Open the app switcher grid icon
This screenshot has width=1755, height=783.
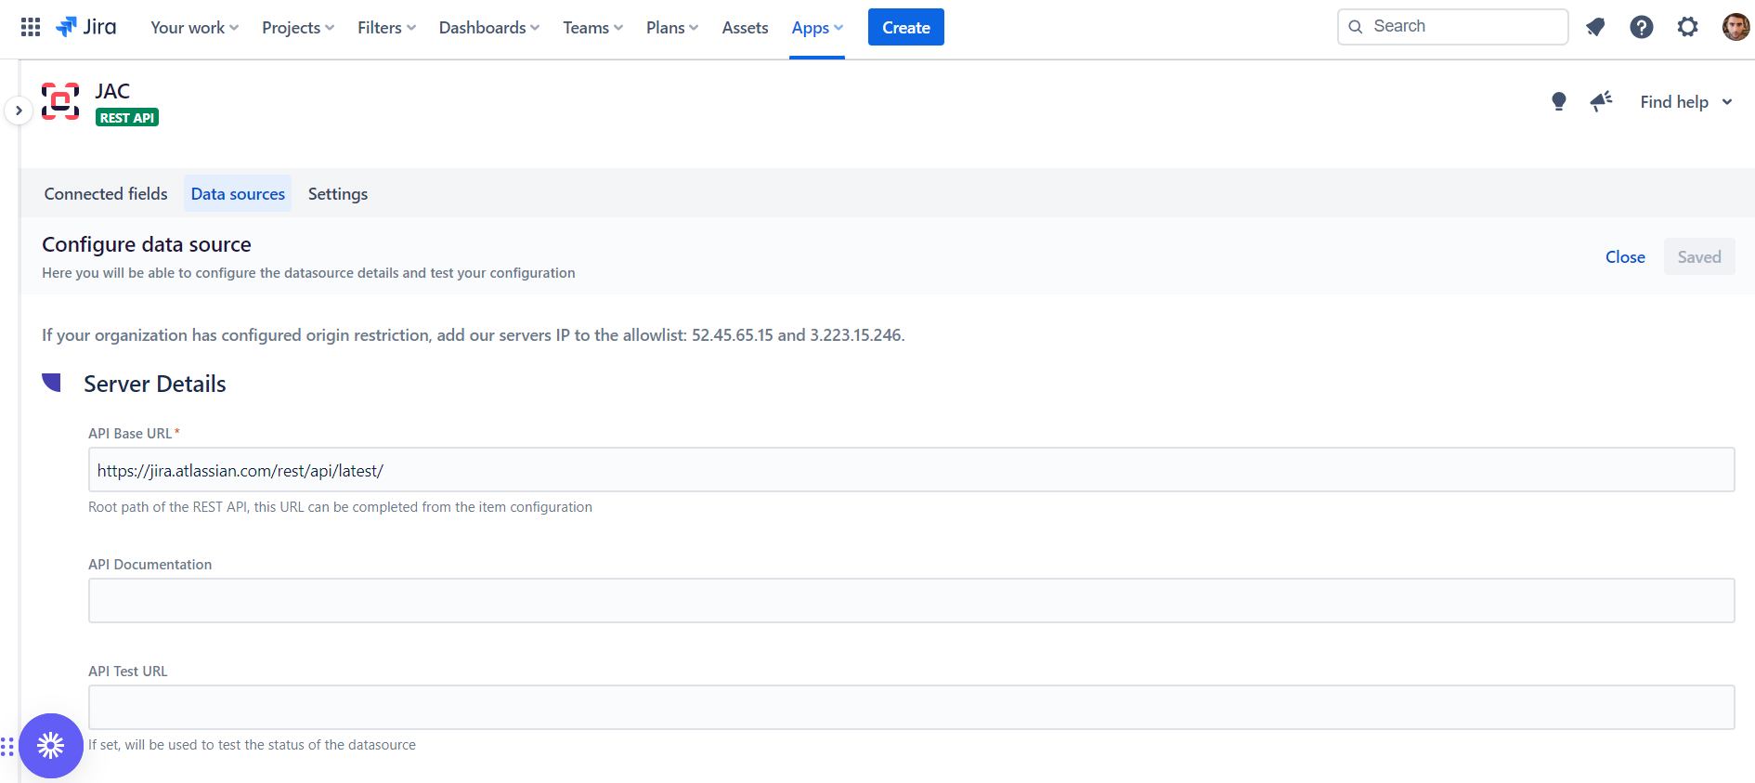click(31, 27)
